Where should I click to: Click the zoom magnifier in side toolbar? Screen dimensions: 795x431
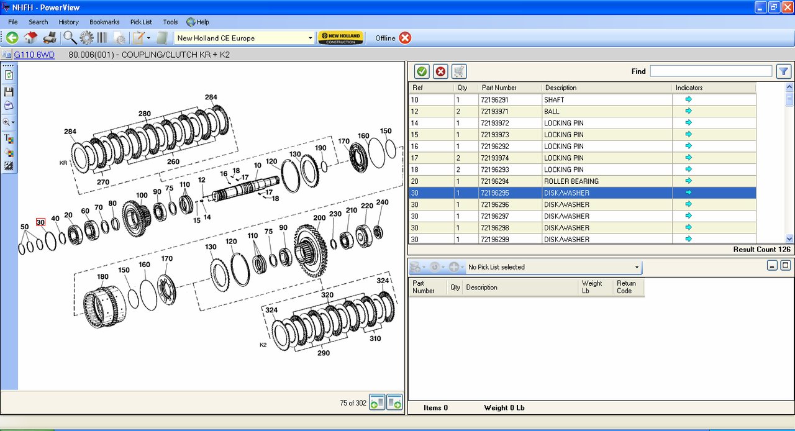7,122
